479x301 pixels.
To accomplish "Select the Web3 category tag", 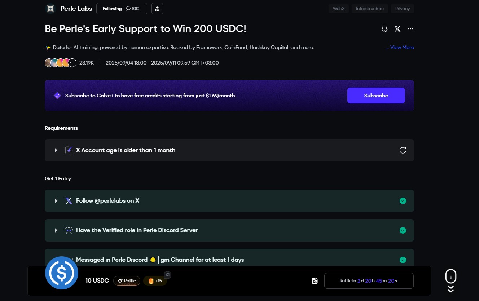I will pos(338,9).
